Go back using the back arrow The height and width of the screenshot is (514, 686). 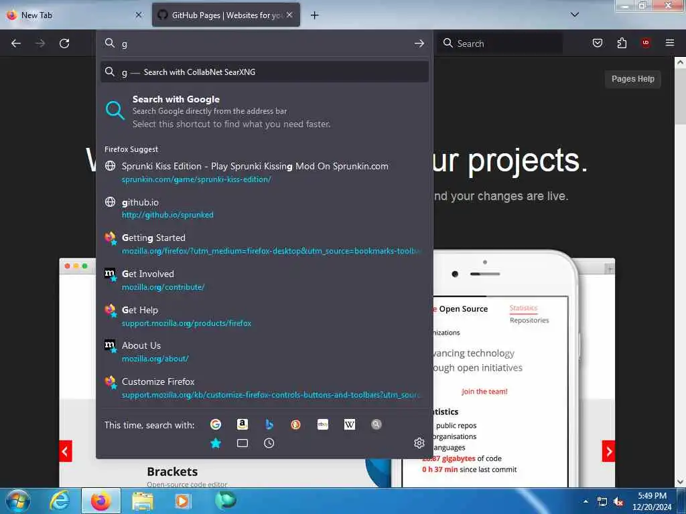pyautogui.click(x=16, y=44)
